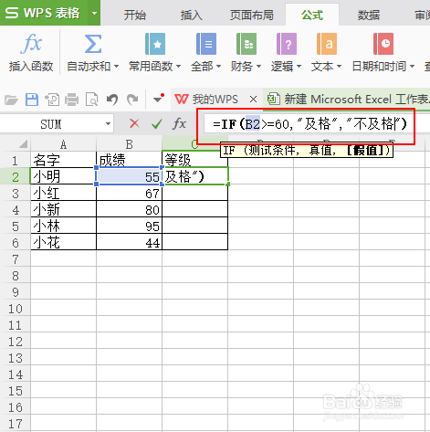
Task: Switch to the 开始 ribbon tab
Action: pyautogui.click(x=135, y=15)
